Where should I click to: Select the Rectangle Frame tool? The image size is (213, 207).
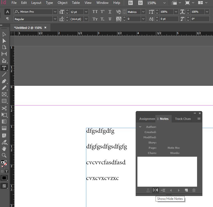(x=4, y=94)
